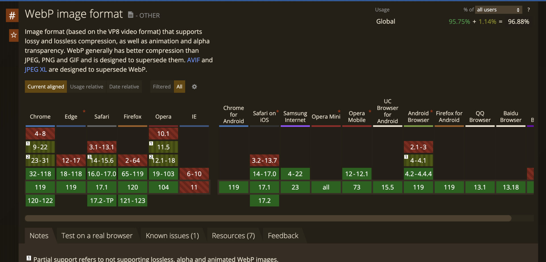This screenshot has width=546, height=262.
Task: Open the Known issues (1) tab
Action: pos(172,236)
